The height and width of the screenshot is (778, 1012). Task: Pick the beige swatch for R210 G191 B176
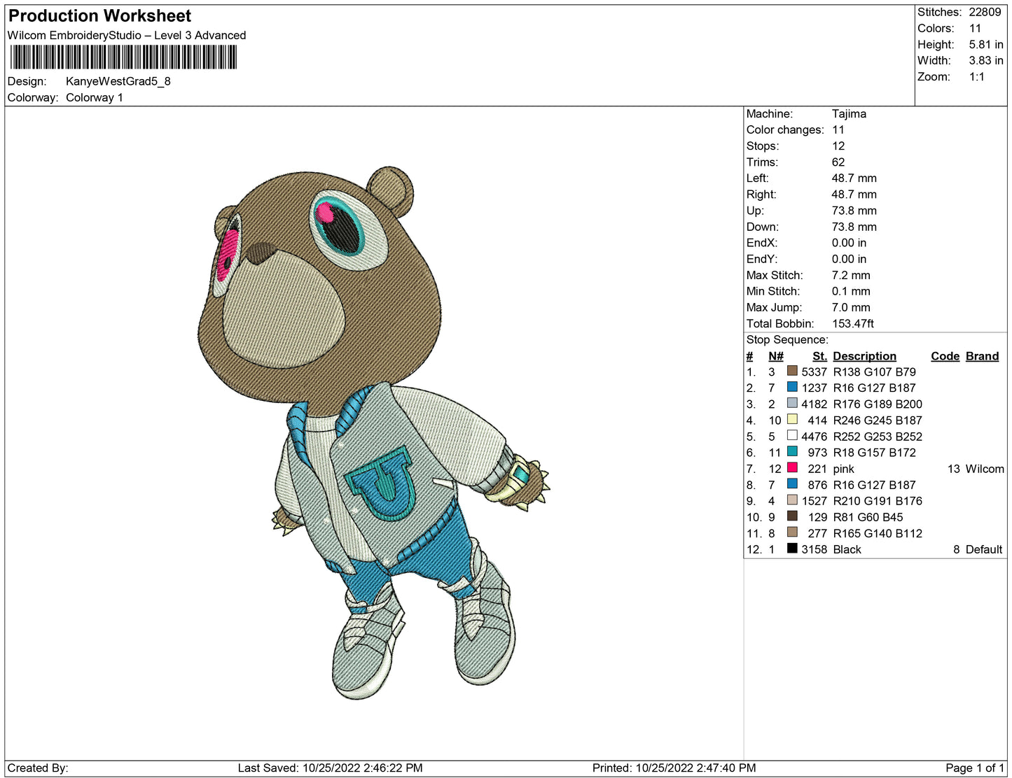click(x=792, y=500)
